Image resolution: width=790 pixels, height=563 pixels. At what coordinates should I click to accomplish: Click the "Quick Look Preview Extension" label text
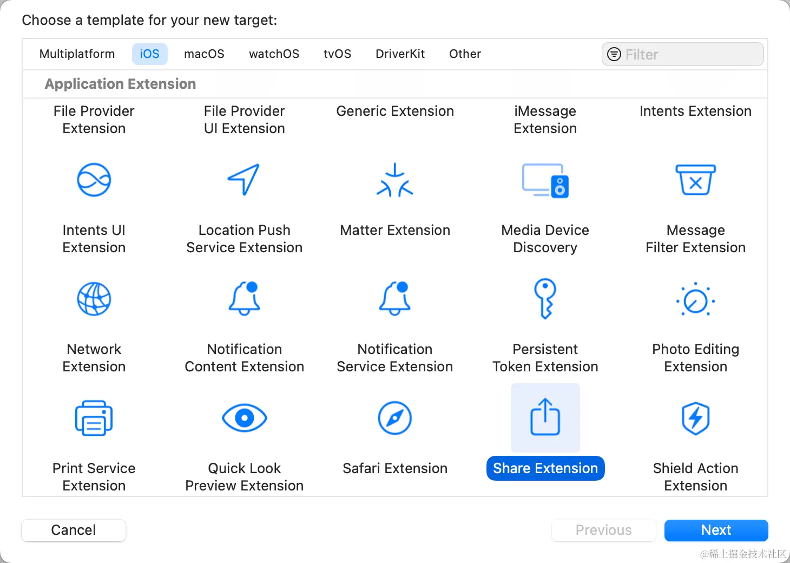point(245,477)
